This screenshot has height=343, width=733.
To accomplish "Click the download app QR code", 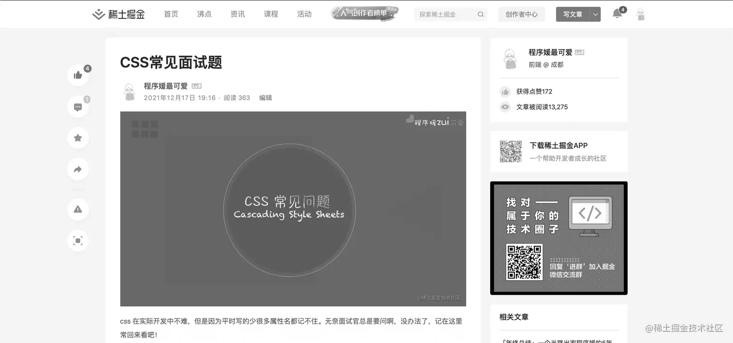I will point(510,151).
